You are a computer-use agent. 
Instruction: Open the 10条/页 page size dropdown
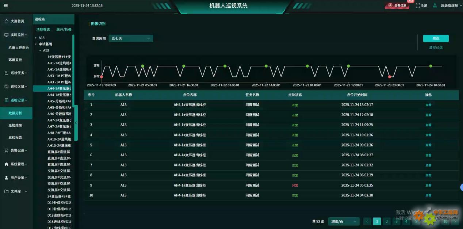point(344,221)
